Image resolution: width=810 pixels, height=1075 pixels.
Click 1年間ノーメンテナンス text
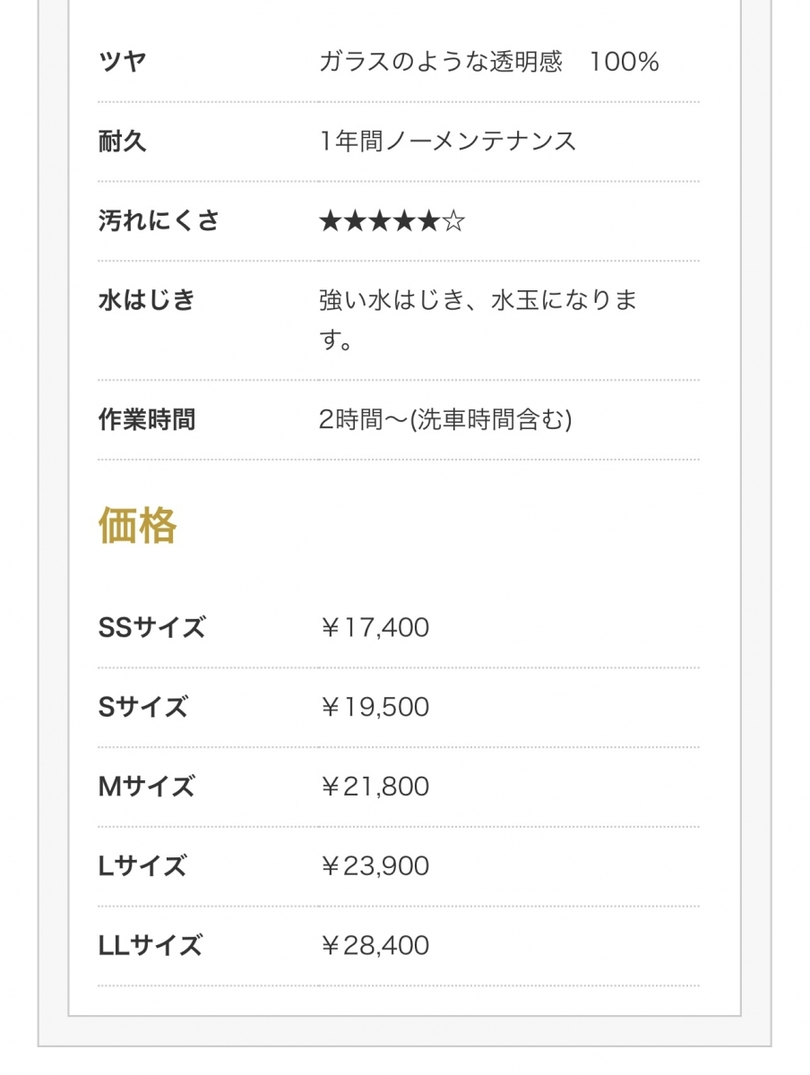coord(447,141)
